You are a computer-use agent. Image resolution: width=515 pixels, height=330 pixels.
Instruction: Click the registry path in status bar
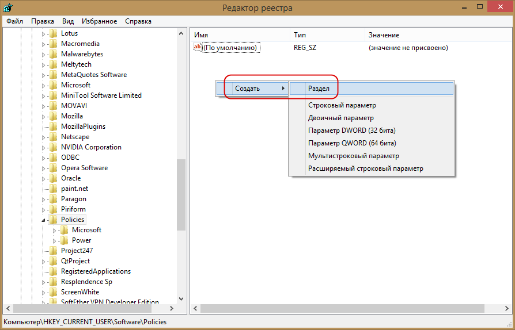point(85,322)
